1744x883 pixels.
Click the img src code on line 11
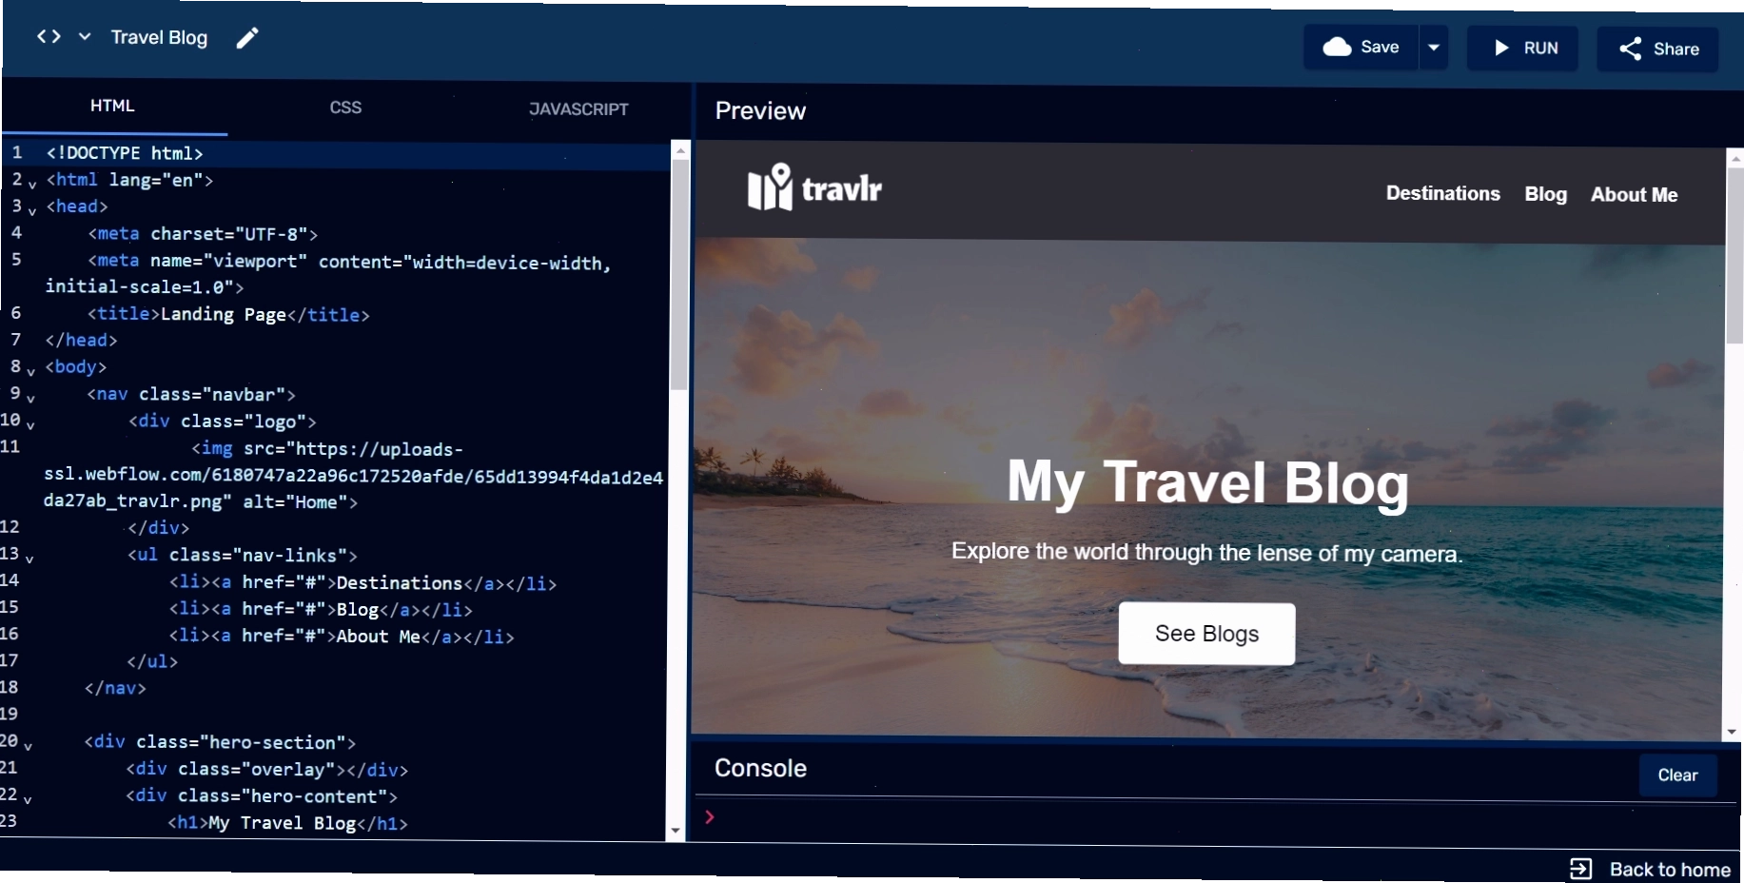coord(353,475)
